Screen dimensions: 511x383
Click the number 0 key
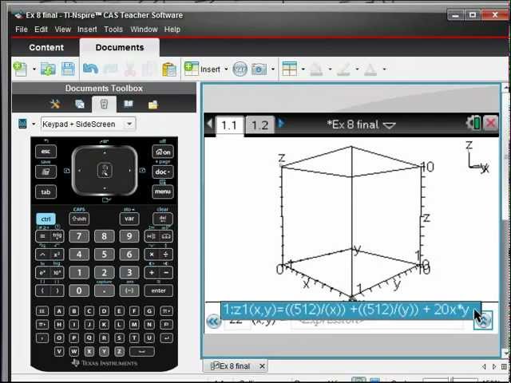(x=79, y=290)
